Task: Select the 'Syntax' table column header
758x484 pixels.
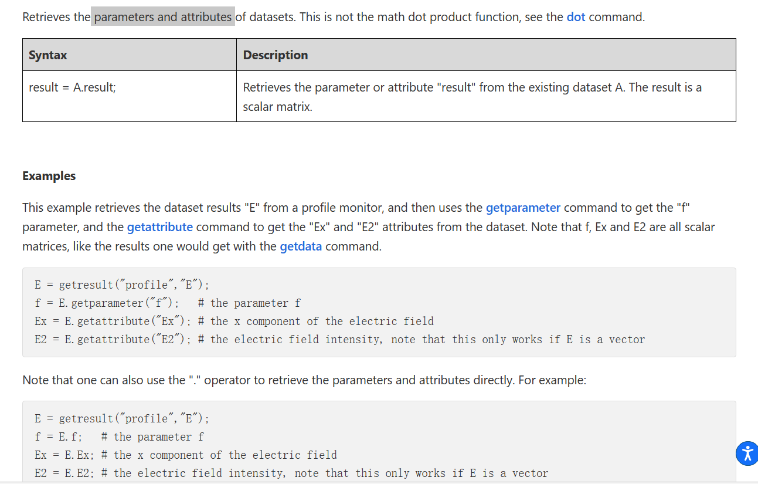Action: pyautogui.click(x=48, y=55)
